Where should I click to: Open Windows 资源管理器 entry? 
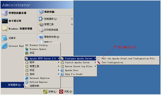19,29
